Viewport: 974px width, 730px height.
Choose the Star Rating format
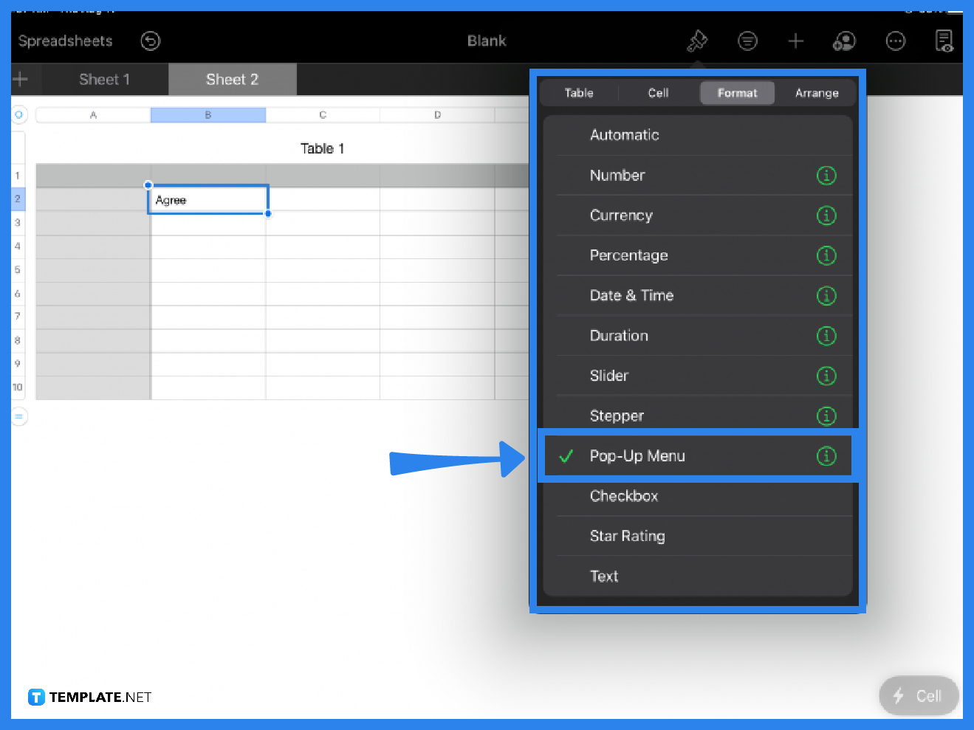tap(627, 536)
